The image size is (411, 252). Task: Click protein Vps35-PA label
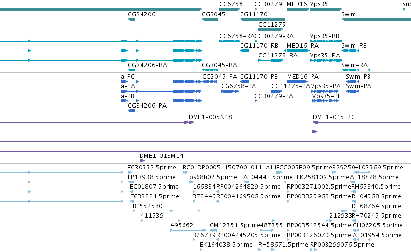(326, 87)
